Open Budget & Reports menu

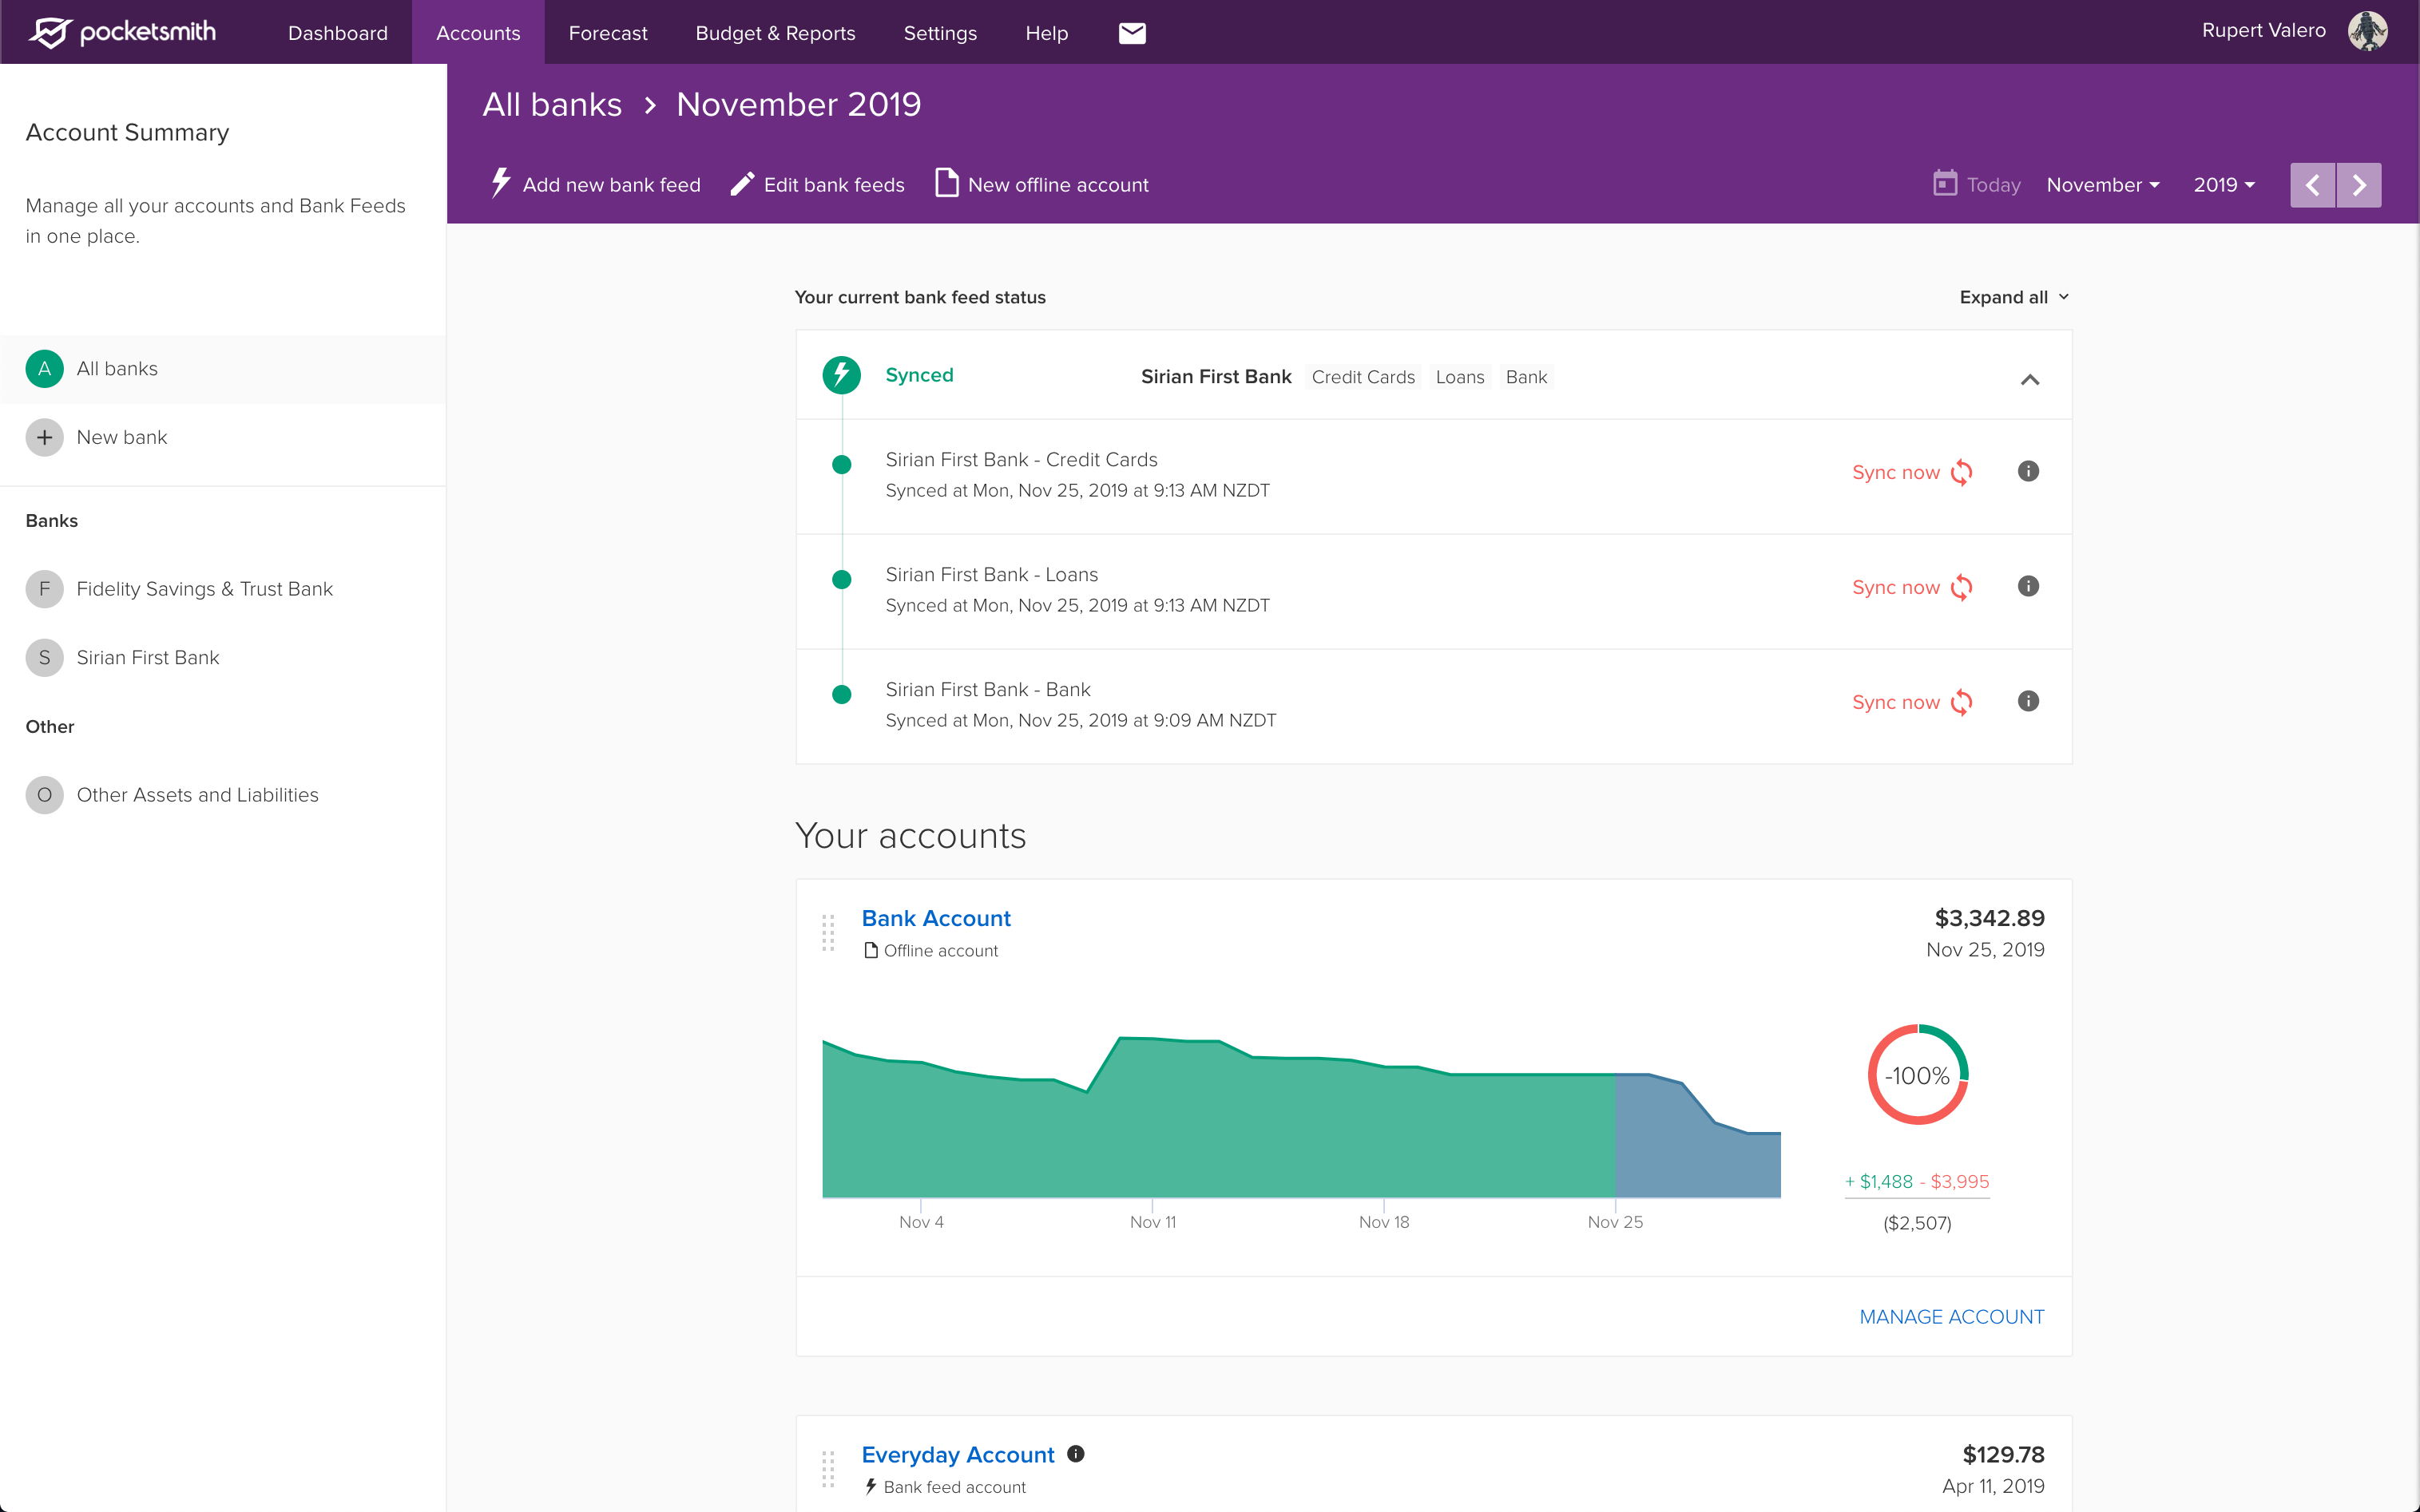[776, 33]
